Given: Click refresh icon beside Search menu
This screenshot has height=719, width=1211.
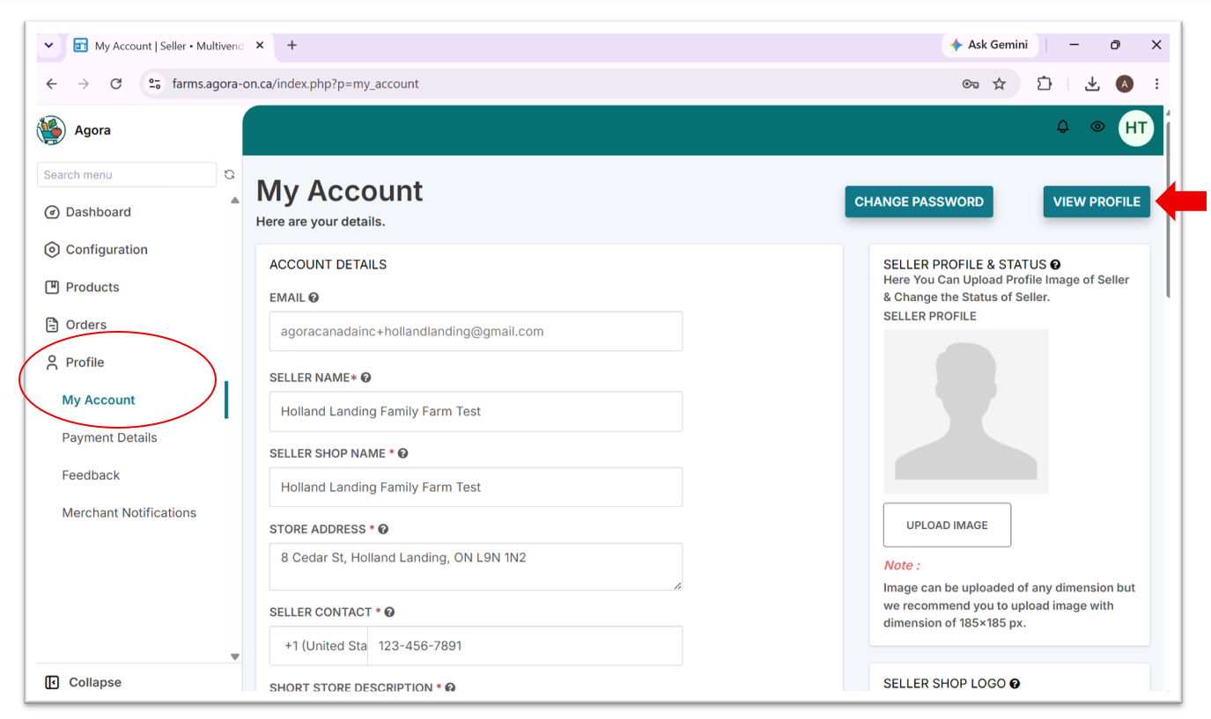Looking at the screenshot, I should (230, 174).
